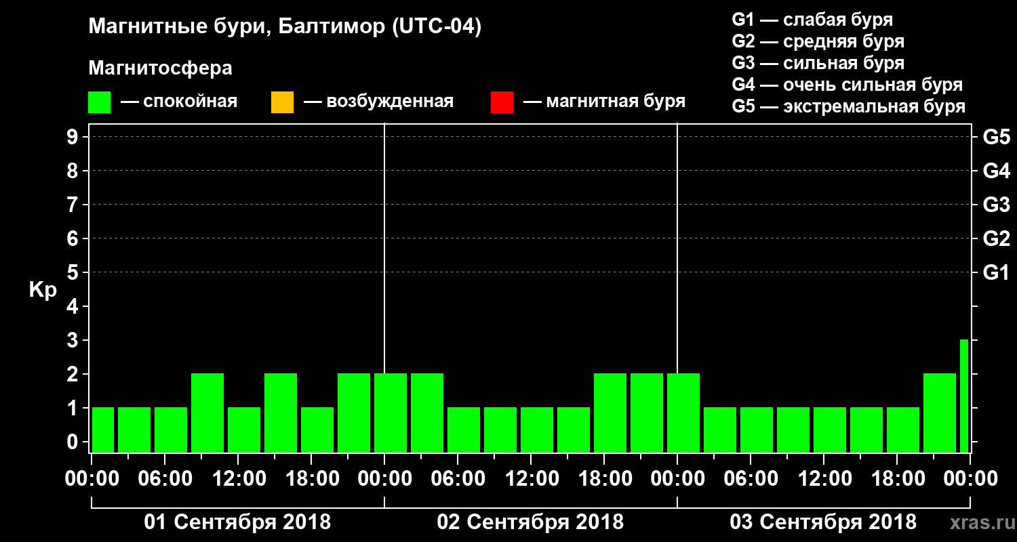Screen dimensions: 1017x542
Task: Click the 'G4 — очень сильная буря' legend line
Action: (x=847, y=85)
